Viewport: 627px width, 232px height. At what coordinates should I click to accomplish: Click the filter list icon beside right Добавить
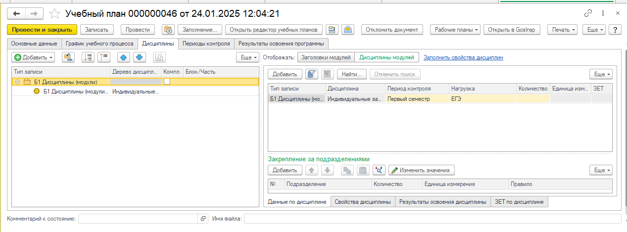312,74
